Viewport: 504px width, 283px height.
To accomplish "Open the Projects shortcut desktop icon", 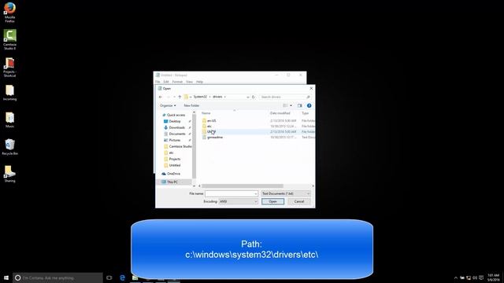I will point(9,67).
